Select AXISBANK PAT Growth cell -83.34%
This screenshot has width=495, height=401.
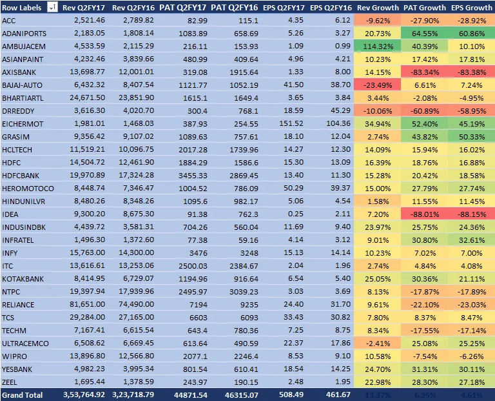coord(425,72)
